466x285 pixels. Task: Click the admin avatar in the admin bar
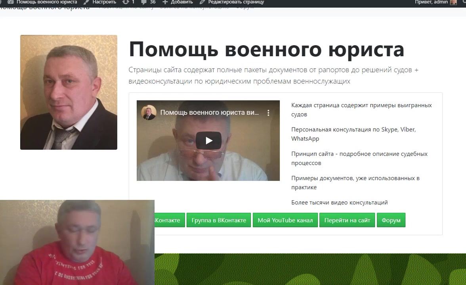coord(453,2)
